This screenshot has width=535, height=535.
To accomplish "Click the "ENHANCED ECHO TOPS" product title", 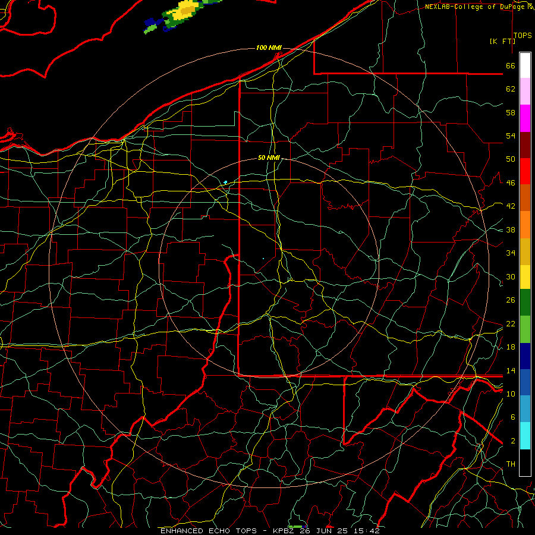I will (x=209, y=531).
